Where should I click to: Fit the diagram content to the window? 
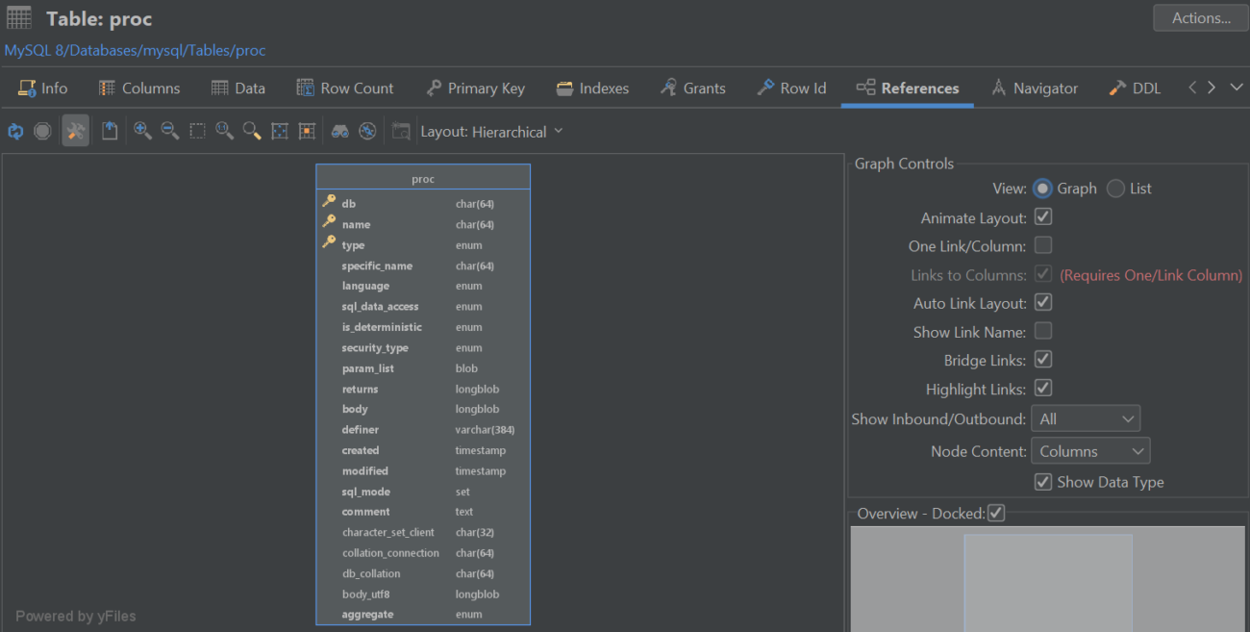[279, 131]
